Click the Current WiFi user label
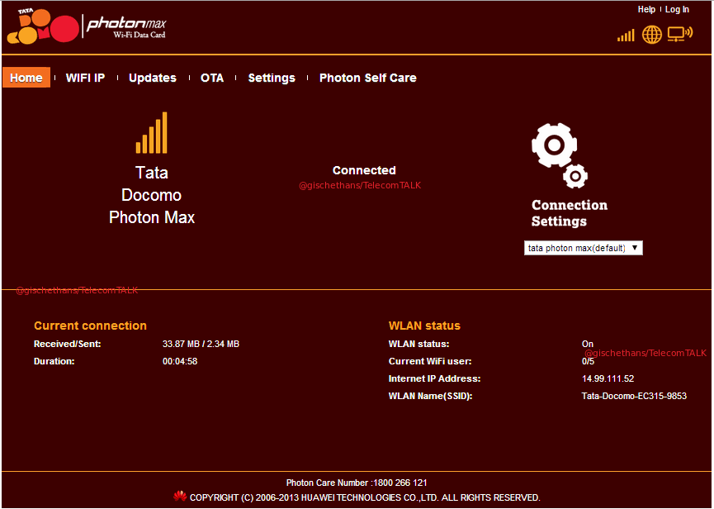 [430, 361]
